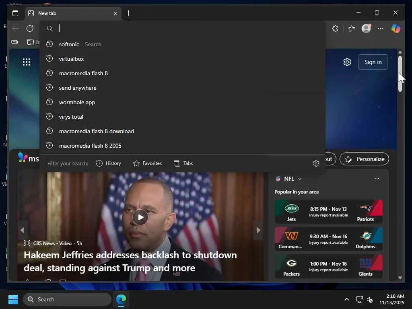Viewport: 412px width, 309px height.
Task: Close the New tab tab
Action: coord(115,13)
